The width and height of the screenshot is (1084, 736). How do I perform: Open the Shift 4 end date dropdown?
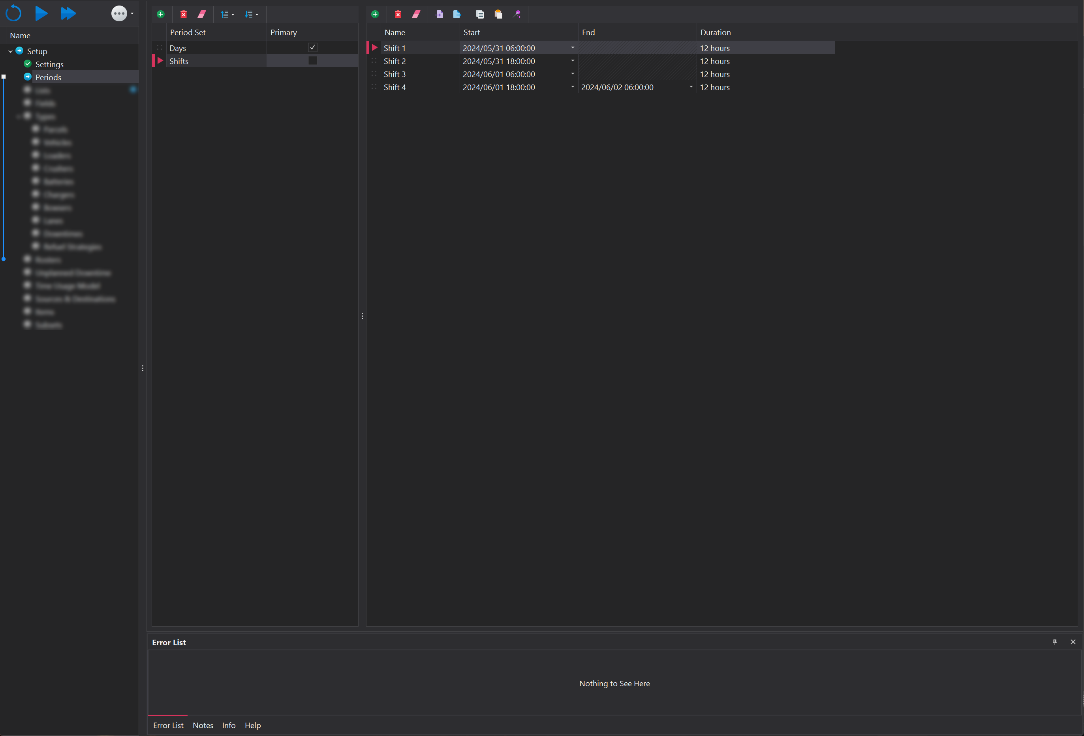point(691,87)
